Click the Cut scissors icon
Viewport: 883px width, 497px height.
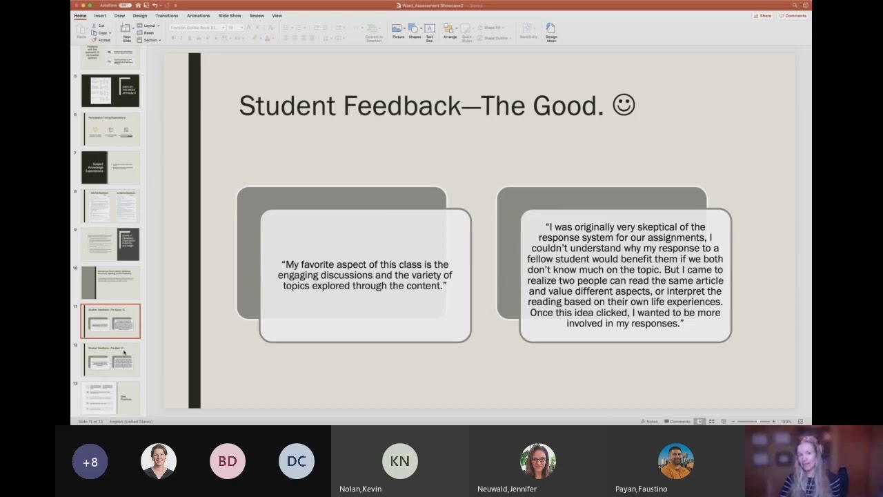pyautogui.click(x=94, y=26)
